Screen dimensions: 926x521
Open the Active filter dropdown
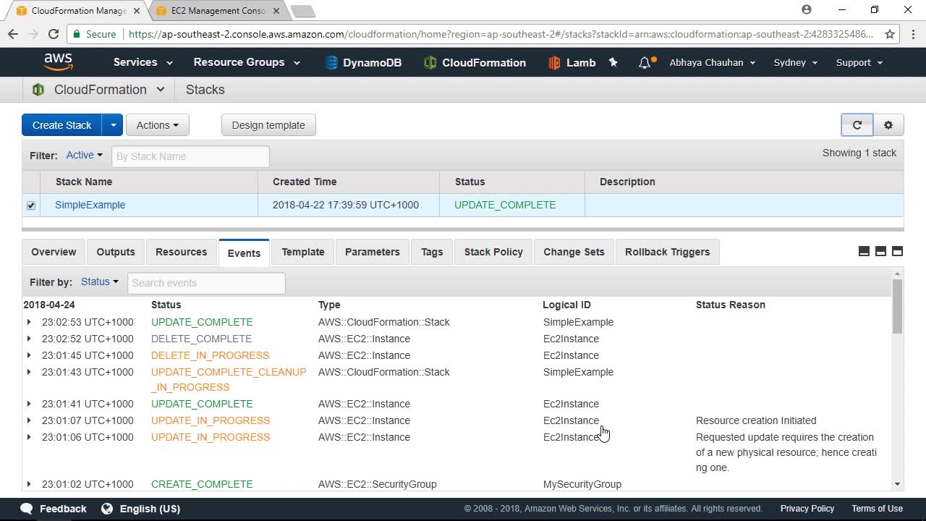(84, 156)
